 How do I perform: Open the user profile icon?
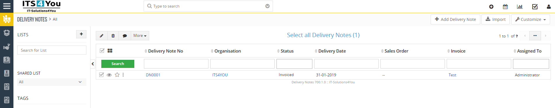click(x=549, y=7)
